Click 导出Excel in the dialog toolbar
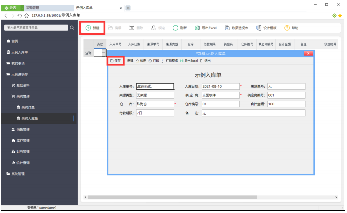 (x=189, y=61)
